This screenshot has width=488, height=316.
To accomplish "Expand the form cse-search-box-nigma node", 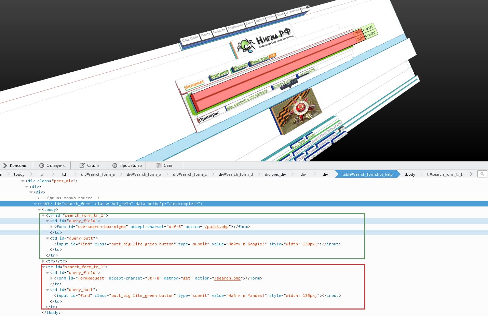I will (x=52, y=227).
